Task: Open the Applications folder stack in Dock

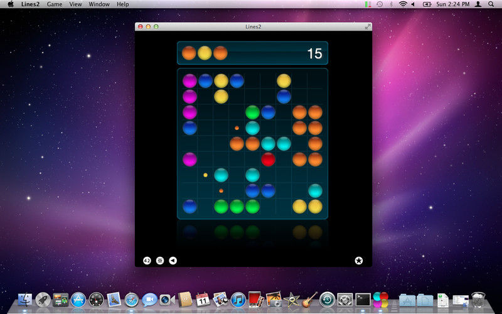Action: (x=407, y=300)
